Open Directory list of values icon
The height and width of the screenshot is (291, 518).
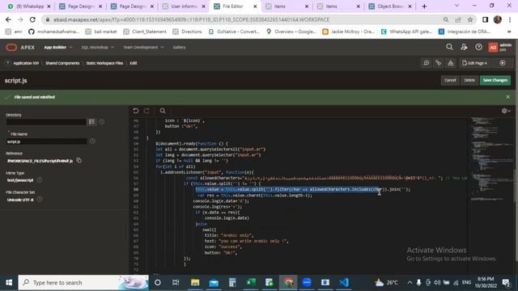point(91,122)
